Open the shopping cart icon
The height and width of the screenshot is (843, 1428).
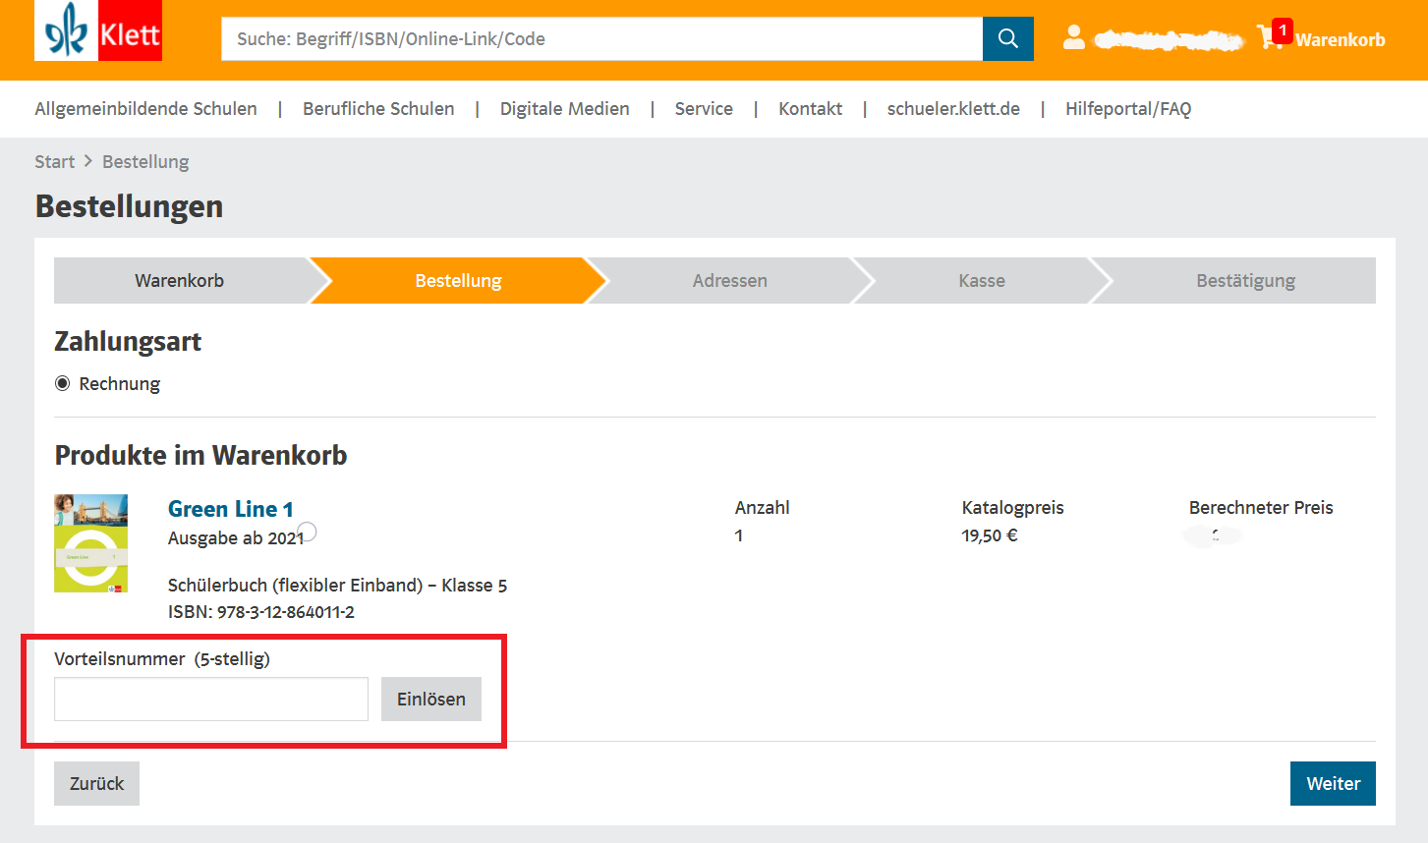tap(1271, 37)
